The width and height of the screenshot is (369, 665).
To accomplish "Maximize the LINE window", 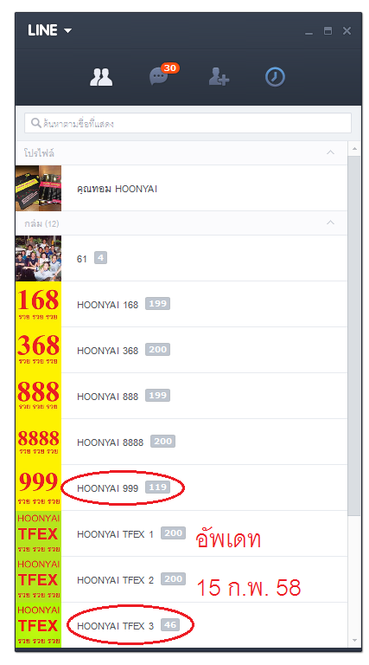I will tap(328, 30).
